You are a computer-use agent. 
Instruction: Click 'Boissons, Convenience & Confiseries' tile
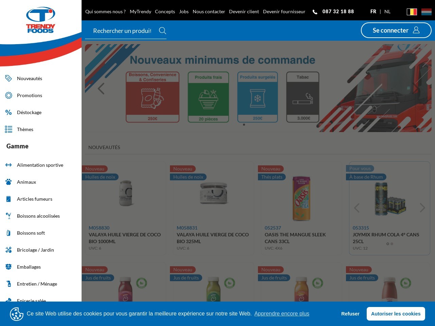click(x=153, y=97)
